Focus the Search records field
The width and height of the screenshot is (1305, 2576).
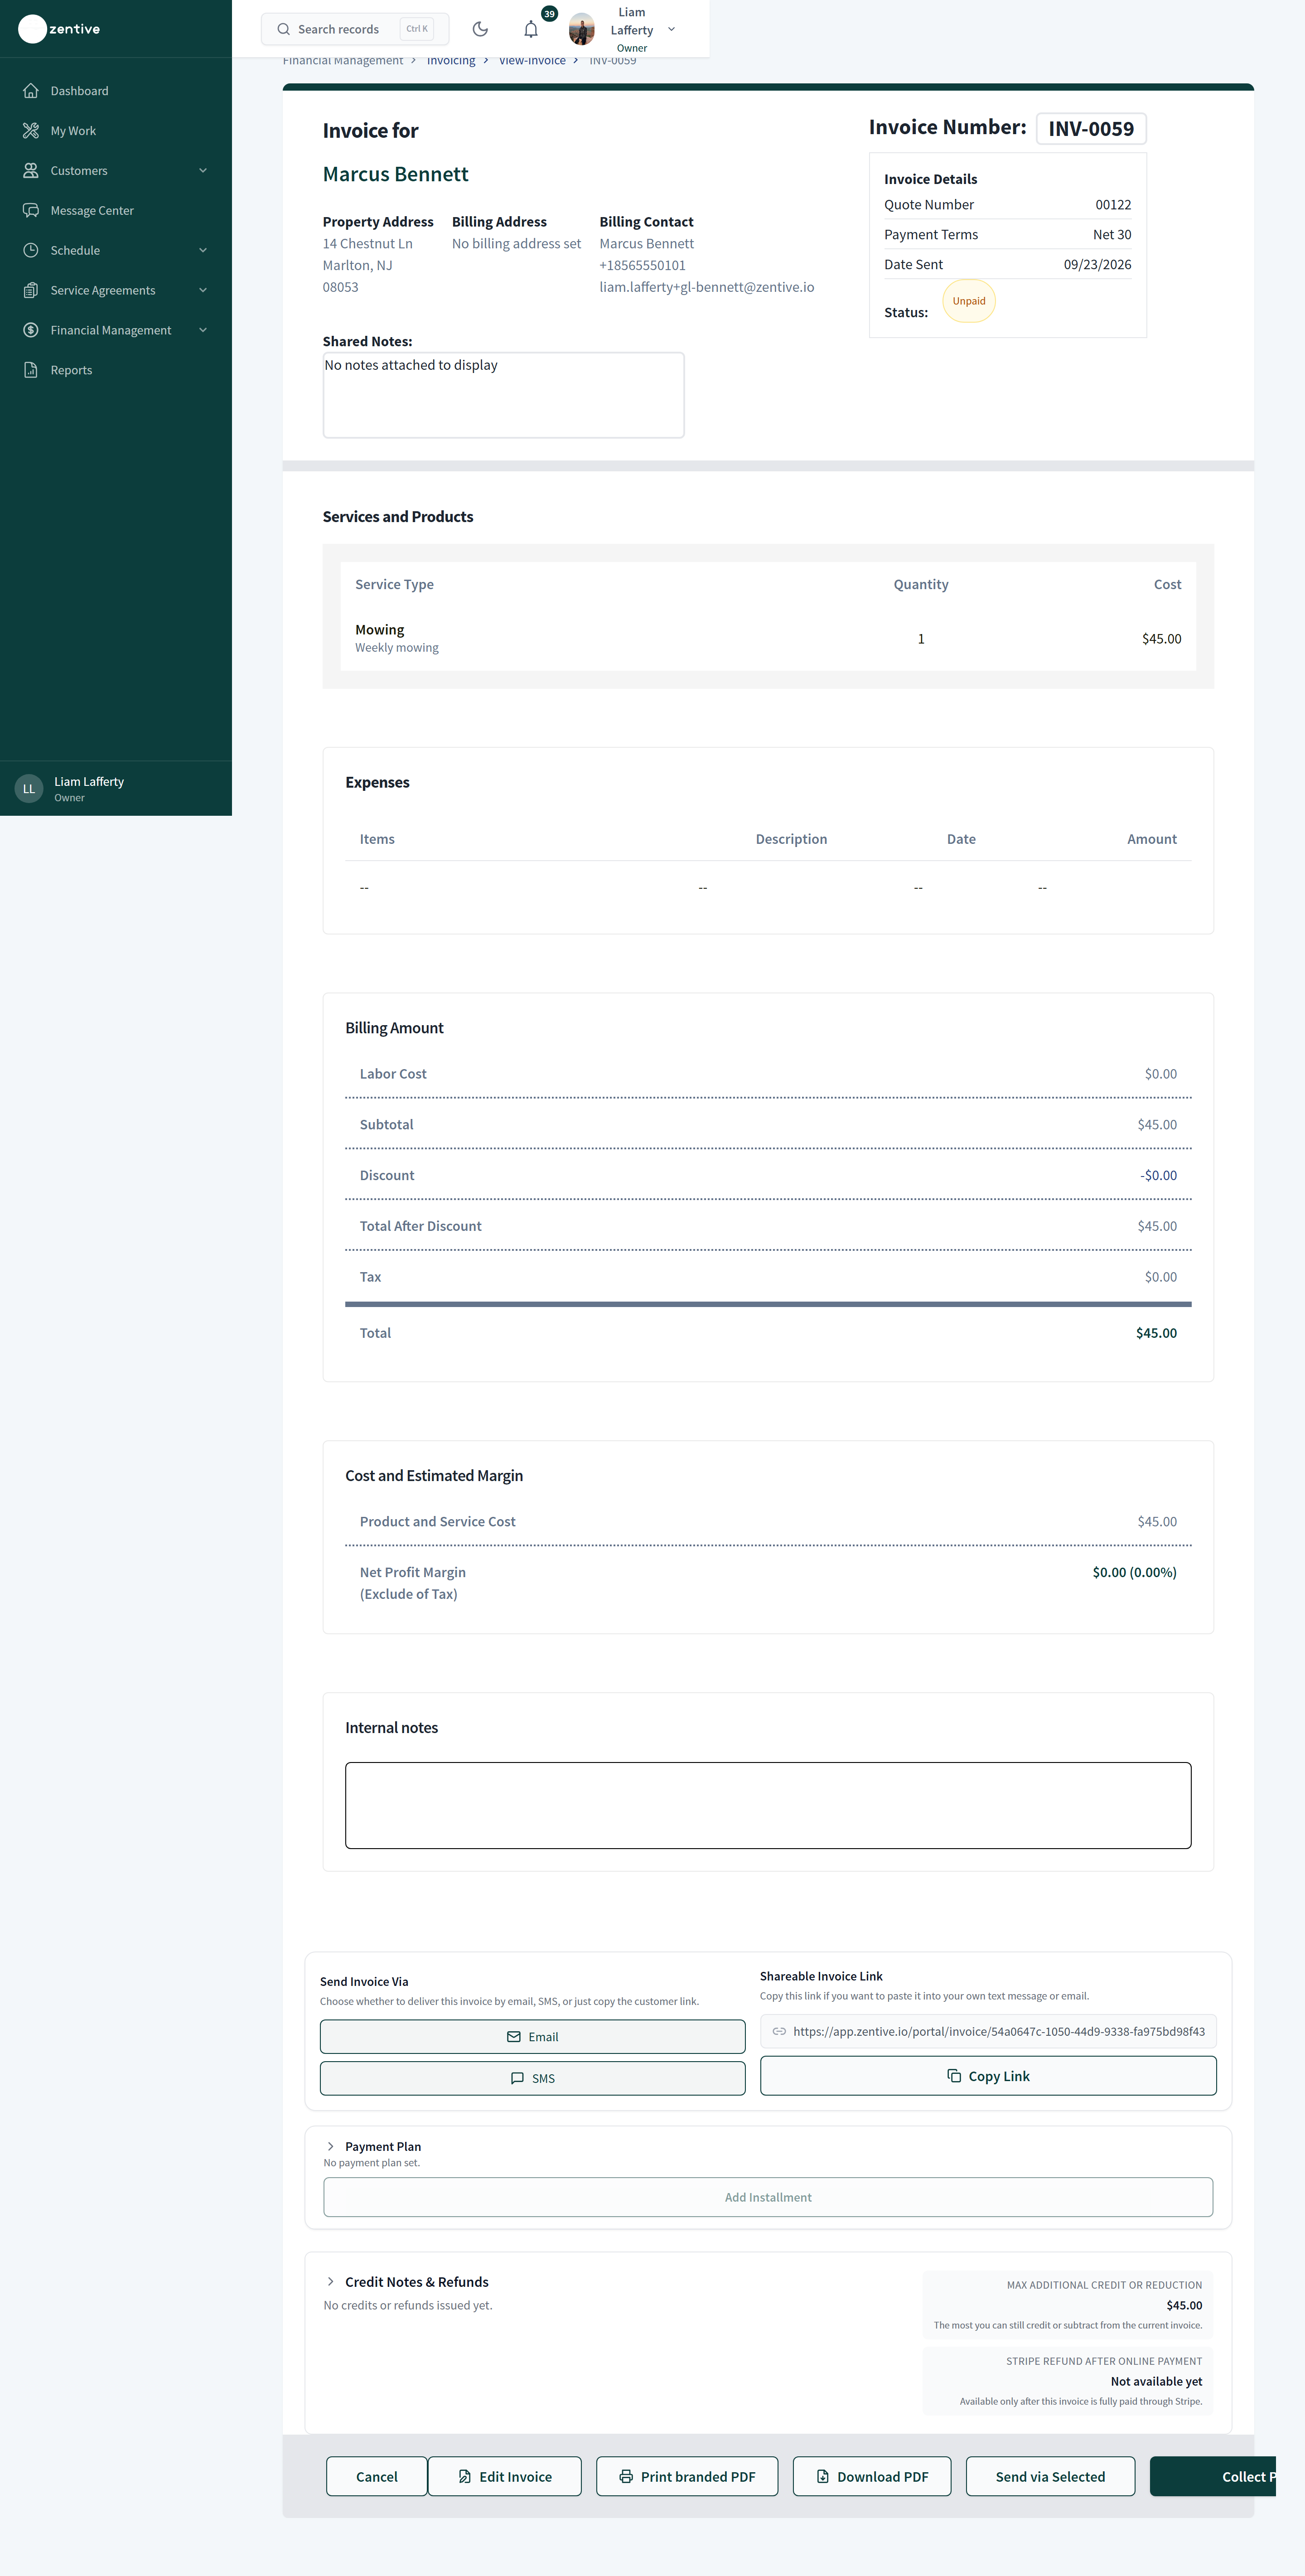(x=355, y=29)
